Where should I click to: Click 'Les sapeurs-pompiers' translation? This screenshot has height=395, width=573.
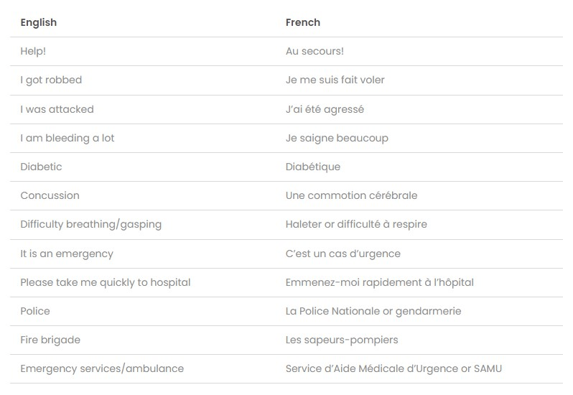(x=342, y=340)
